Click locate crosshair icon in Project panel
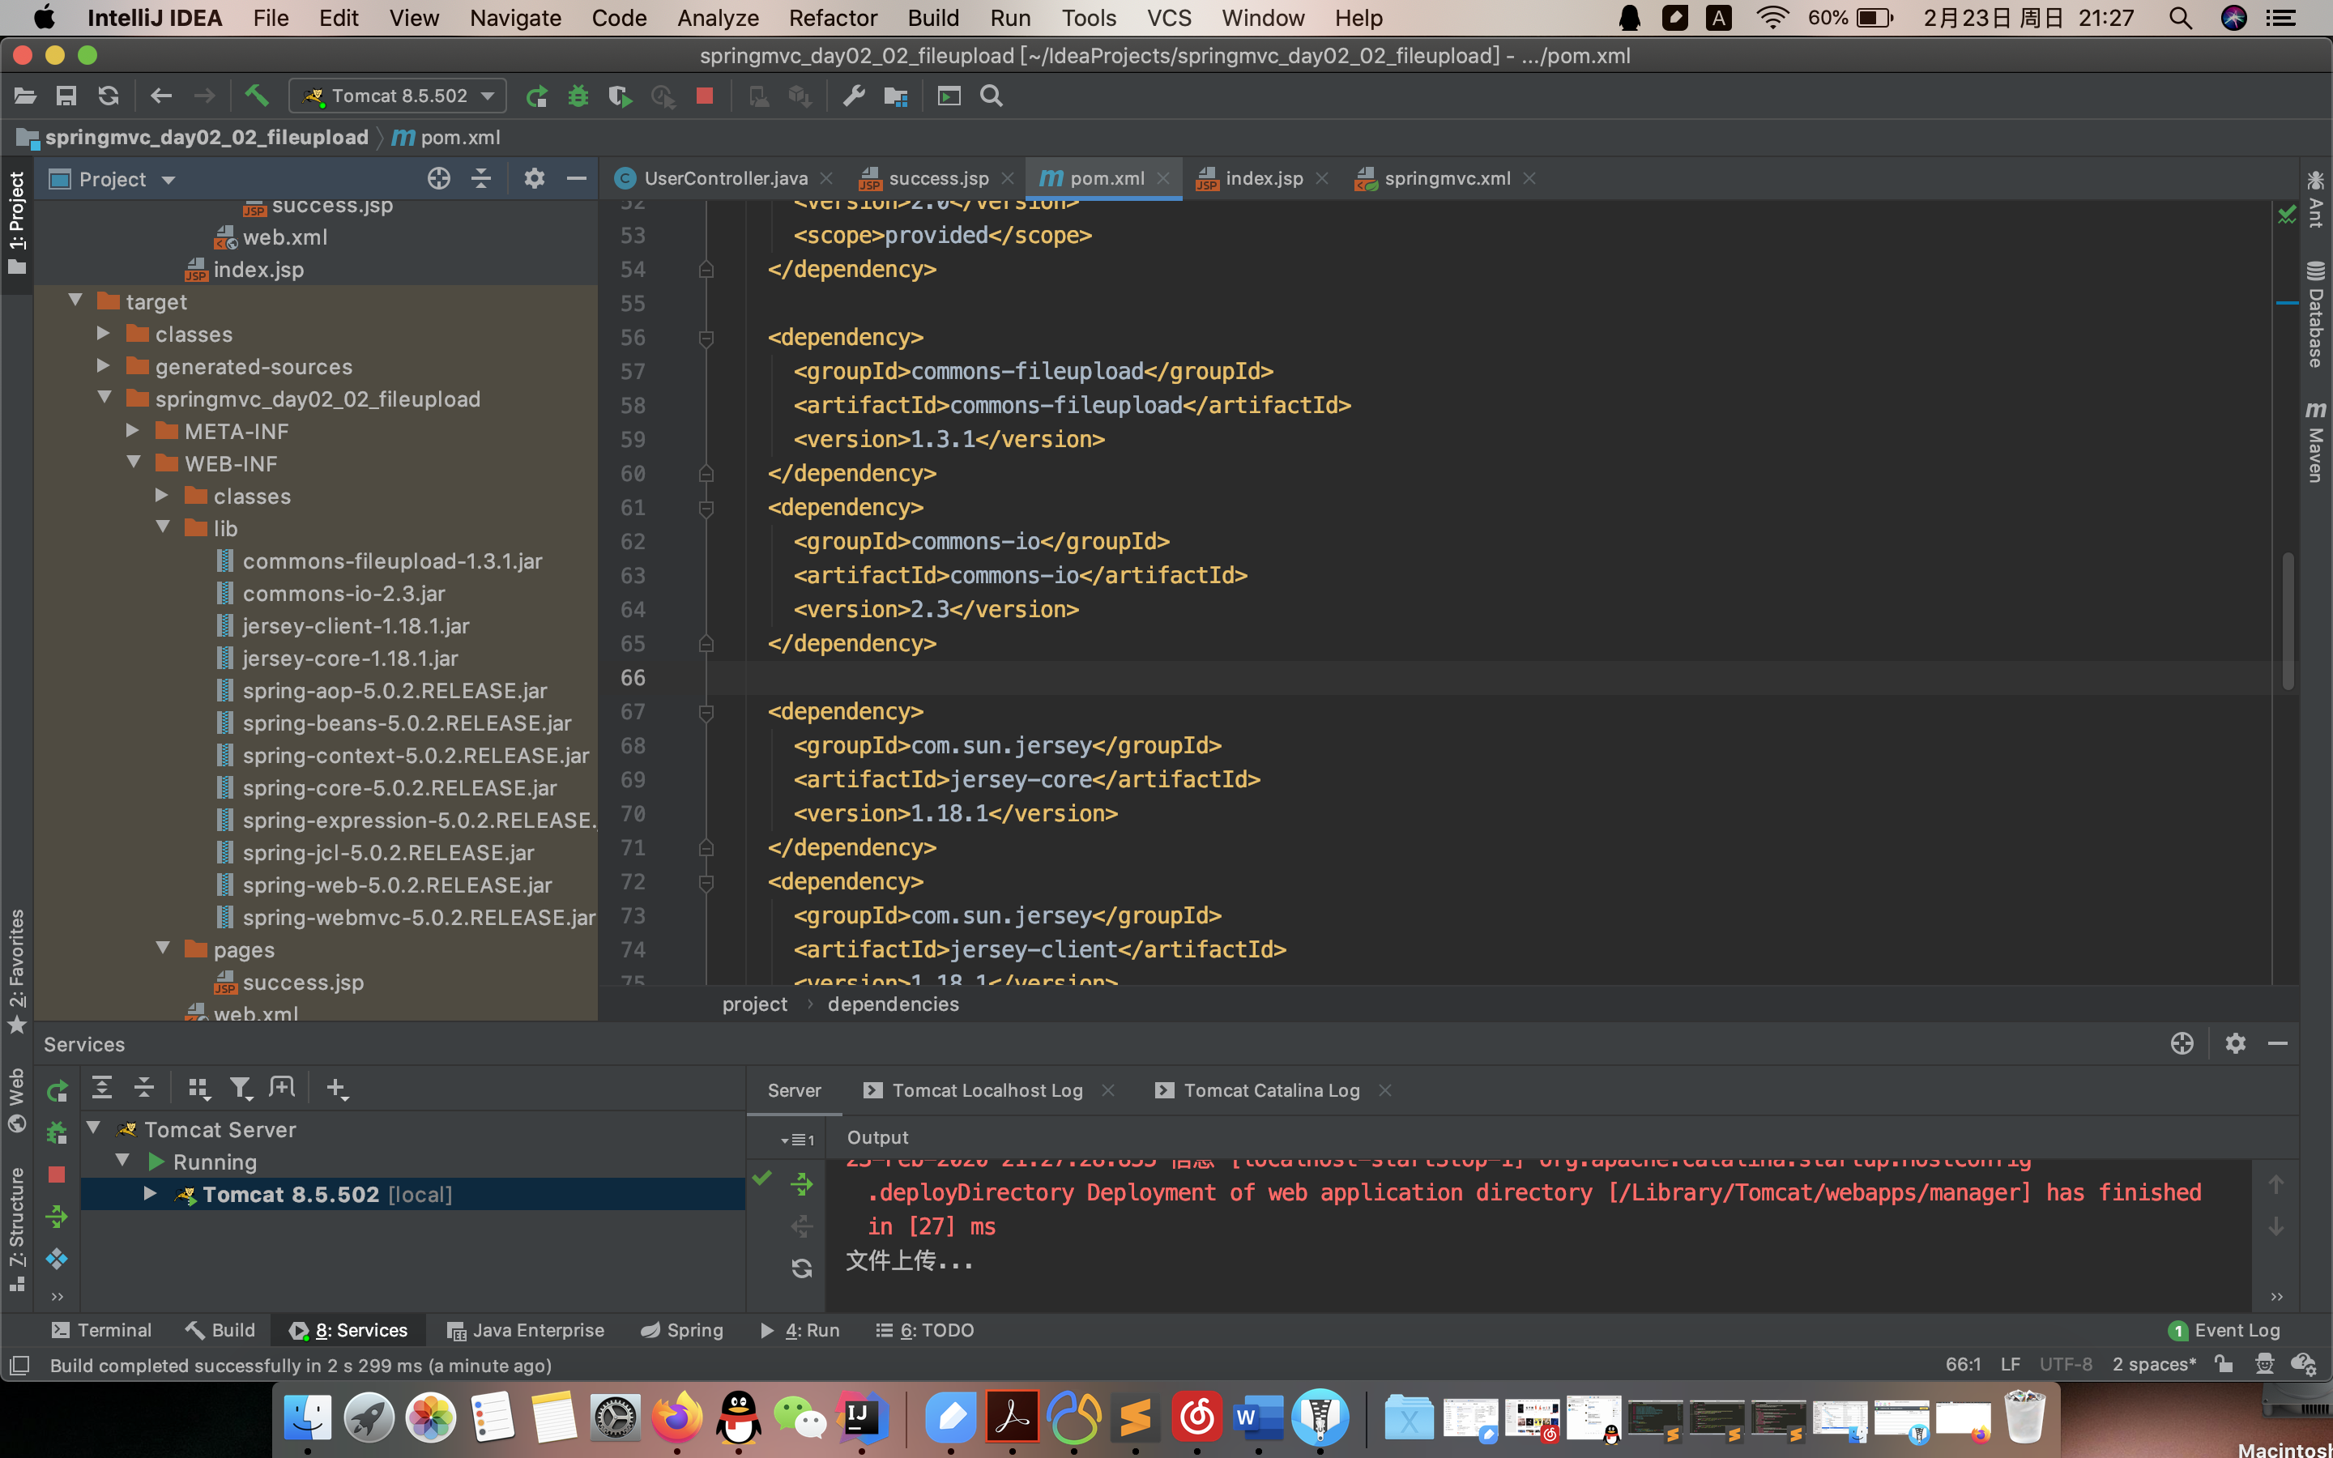2333x1458 pixels. pos(438,178)
